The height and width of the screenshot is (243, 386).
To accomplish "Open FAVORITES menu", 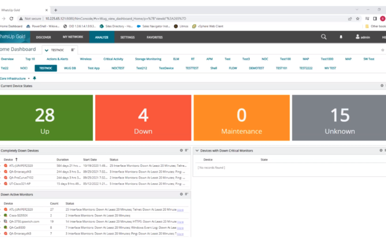I will (154, 37).
